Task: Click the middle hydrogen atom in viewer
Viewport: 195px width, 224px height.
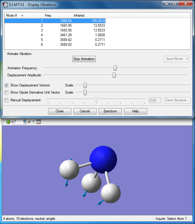Action: [x=91, y=183]
